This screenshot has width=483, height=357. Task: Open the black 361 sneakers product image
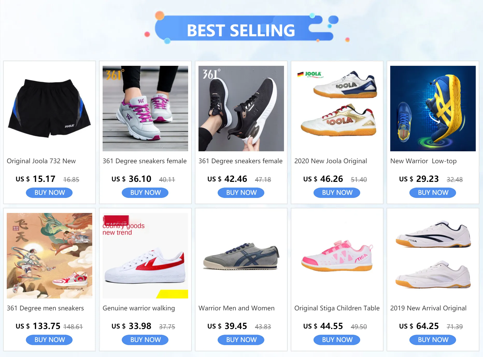(x=241, y=109)
